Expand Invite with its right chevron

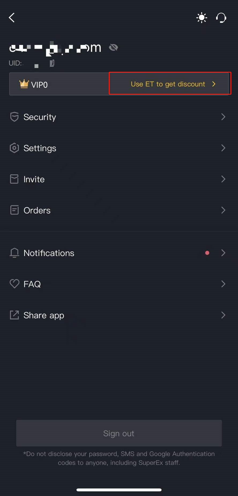(223, 179)
